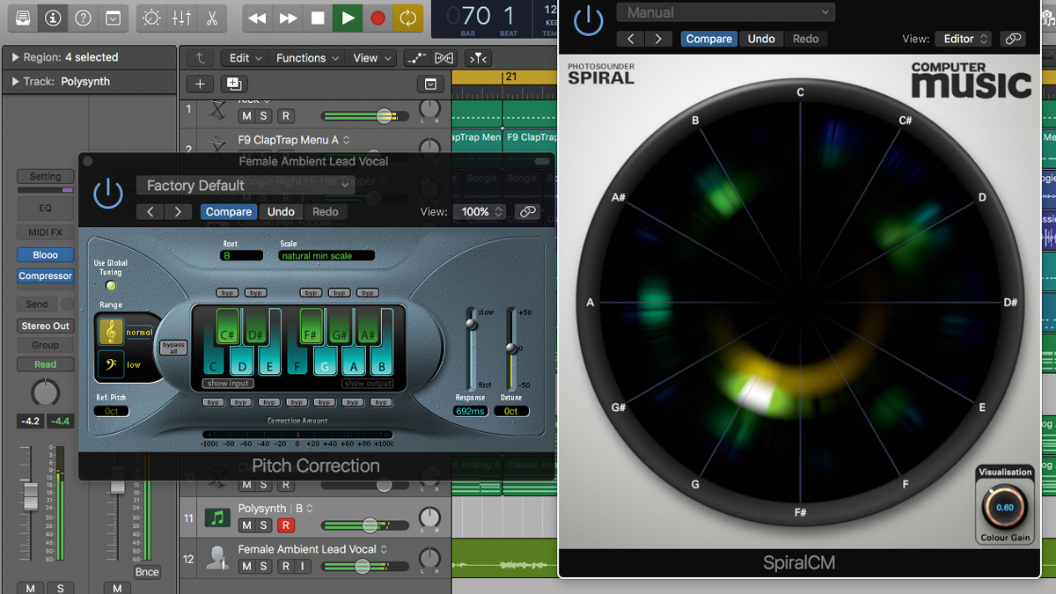
Task: Click the Pitch Correction power button
Action: click(x=108, y=194)
